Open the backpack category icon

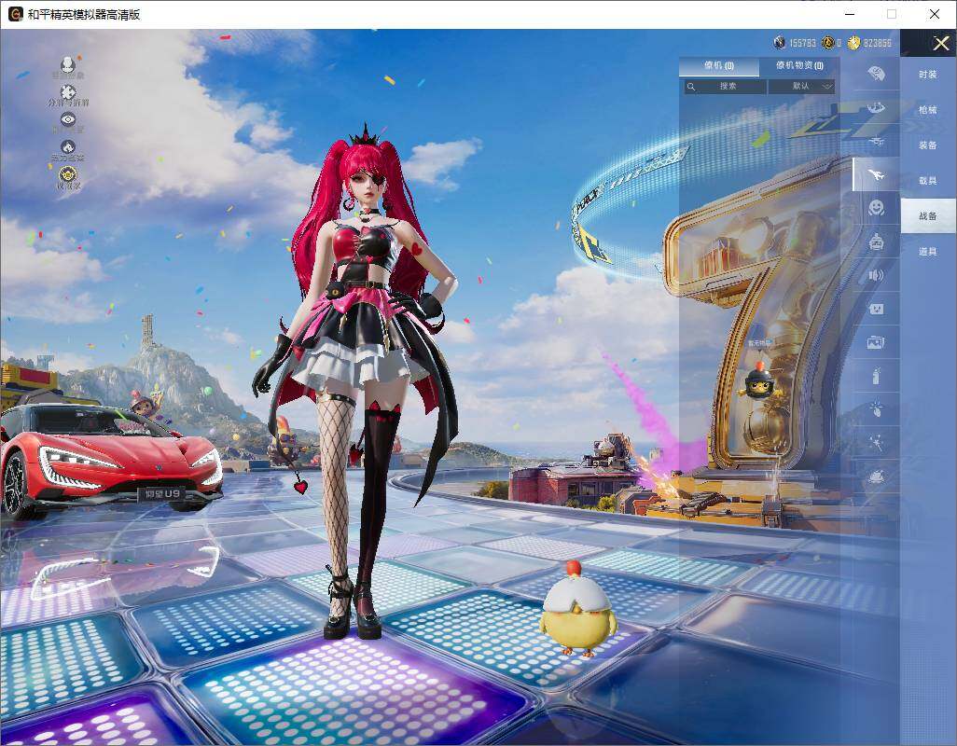pyautogui.click(x=877, y=73)
